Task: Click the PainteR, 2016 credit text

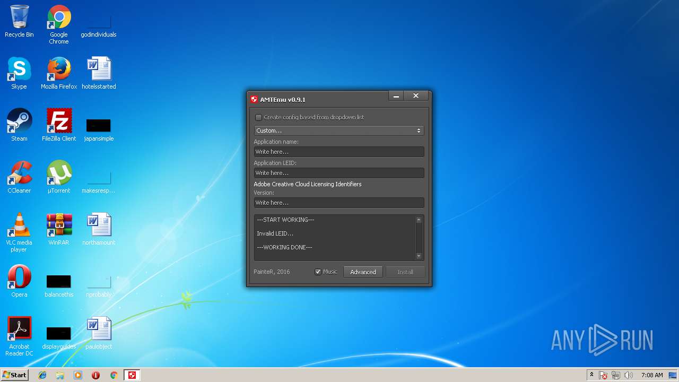Action: click(272, 272)
